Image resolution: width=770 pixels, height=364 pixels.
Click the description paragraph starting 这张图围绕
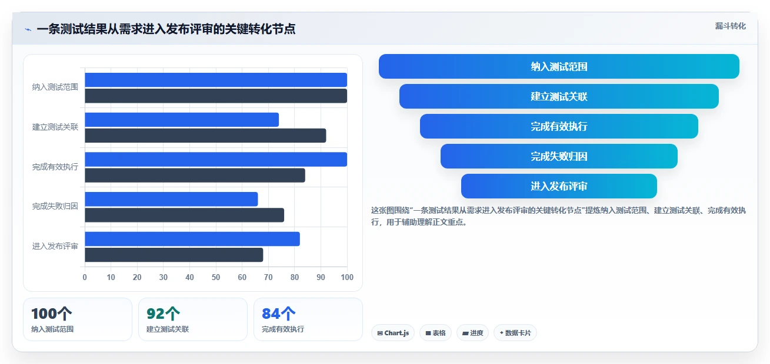point(558,216)
